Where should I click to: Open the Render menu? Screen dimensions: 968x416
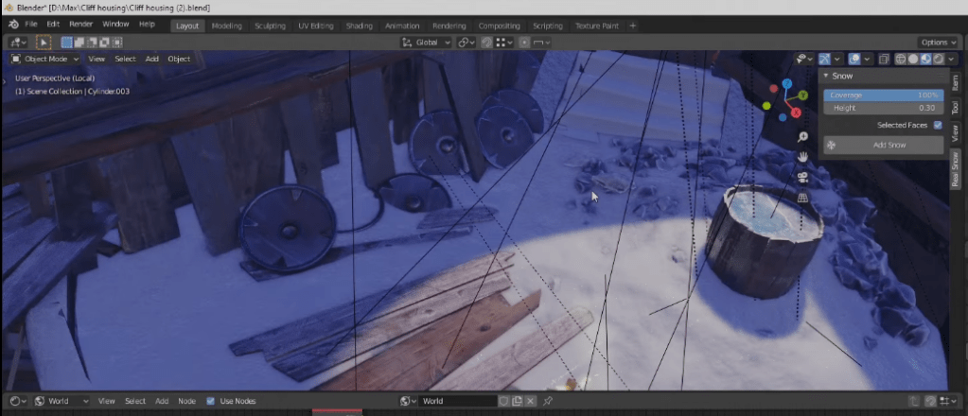(x=81, y=24)
